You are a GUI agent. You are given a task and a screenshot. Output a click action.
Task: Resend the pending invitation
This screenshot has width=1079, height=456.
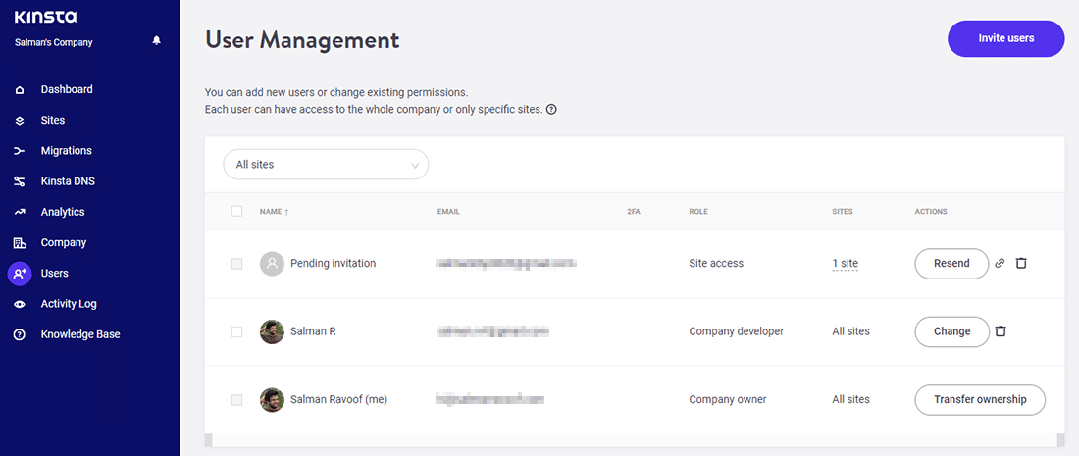[951, 263]
